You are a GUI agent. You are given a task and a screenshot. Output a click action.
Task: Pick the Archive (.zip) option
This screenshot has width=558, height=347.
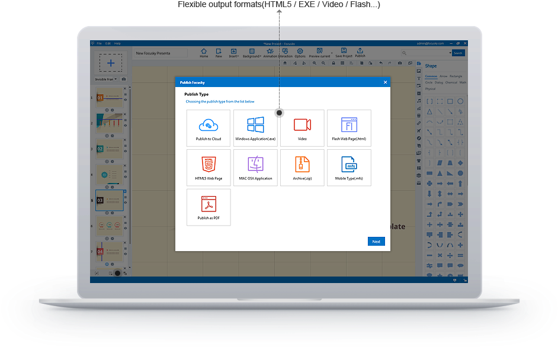click(x=302, y=168)
